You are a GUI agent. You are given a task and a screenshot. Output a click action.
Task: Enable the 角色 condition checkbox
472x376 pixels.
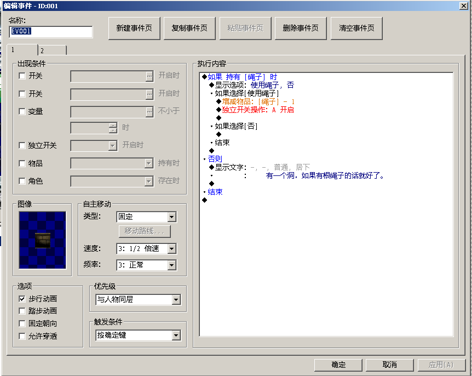point(22,181)
